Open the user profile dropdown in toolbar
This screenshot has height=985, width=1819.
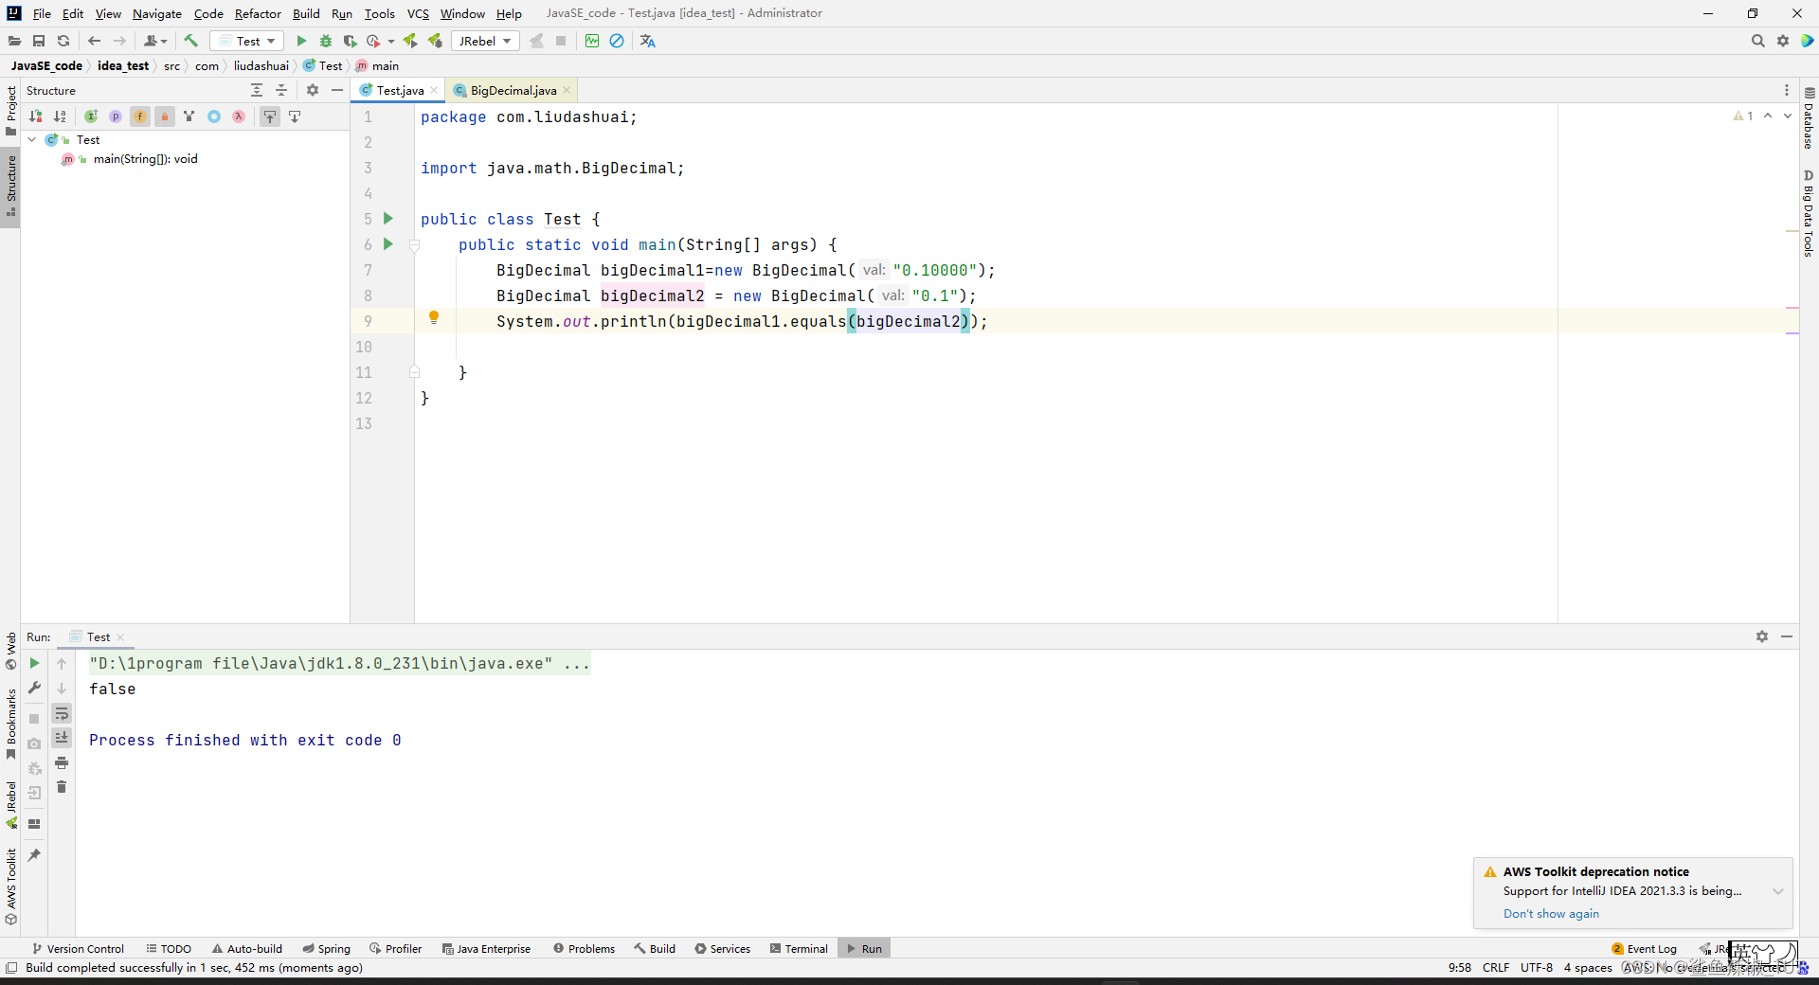(155, 41)
